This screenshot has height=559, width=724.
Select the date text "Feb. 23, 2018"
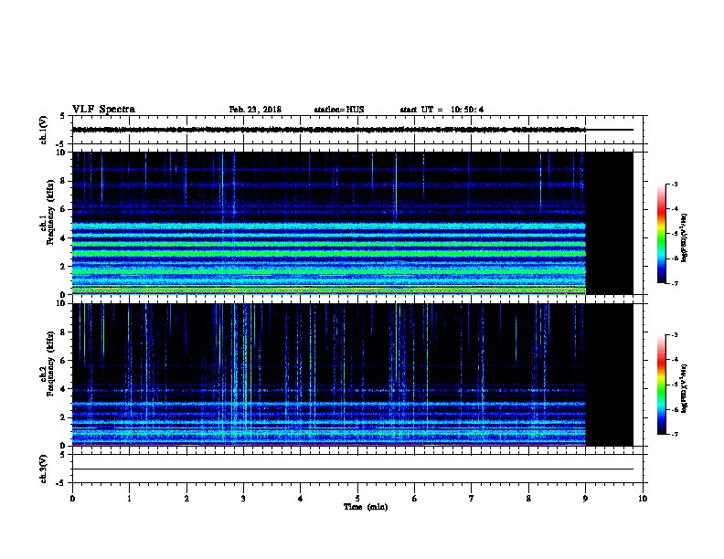click(x=255, y=110)
